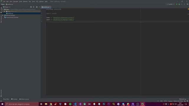Open the VCS menu
The image size is (189, 106).
click(37, 1)
